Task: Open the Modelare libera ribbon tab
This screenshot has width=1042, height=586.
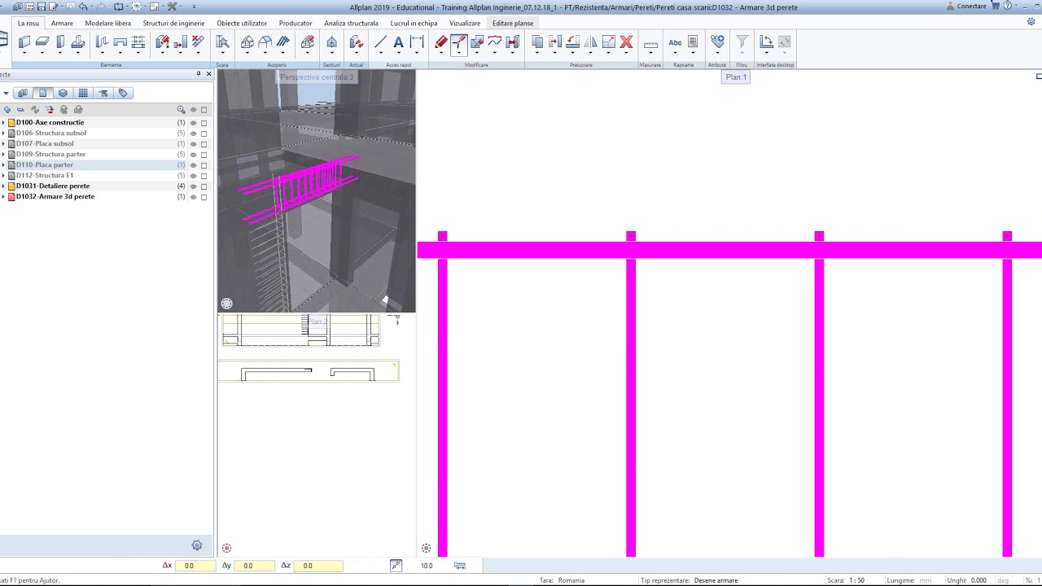Action: (107, 23)
